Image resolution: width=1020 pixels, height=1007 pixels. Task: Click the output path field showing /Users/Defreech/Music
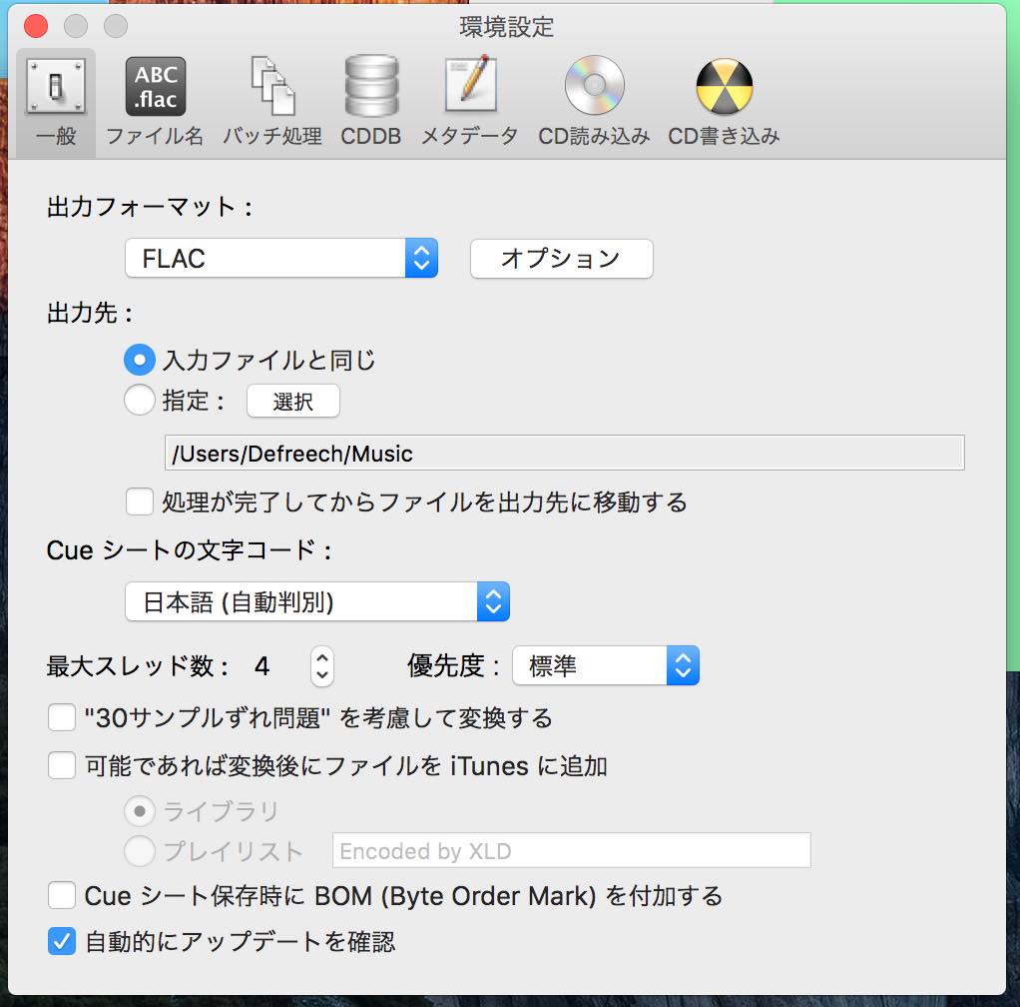pos(564,452)
